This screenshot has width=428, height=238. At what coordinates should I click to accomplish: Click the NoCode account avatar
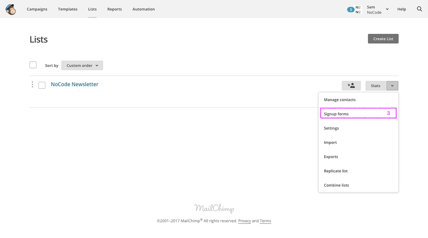coord(358,10)
